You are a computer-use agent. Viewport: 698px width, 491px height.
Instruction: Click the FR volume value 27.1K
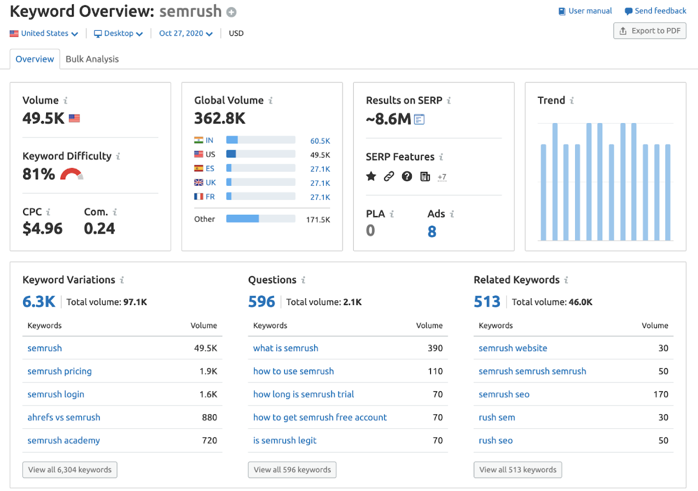tap(320, 197)
